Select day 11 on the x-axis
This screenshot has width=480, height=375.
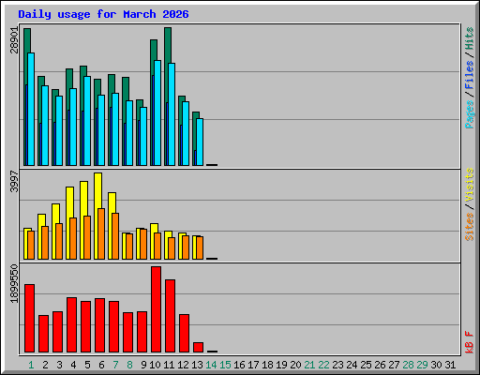pos(169,365)
